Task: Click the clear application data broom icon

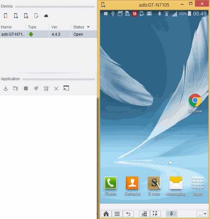Action: (x=36, y=88)
